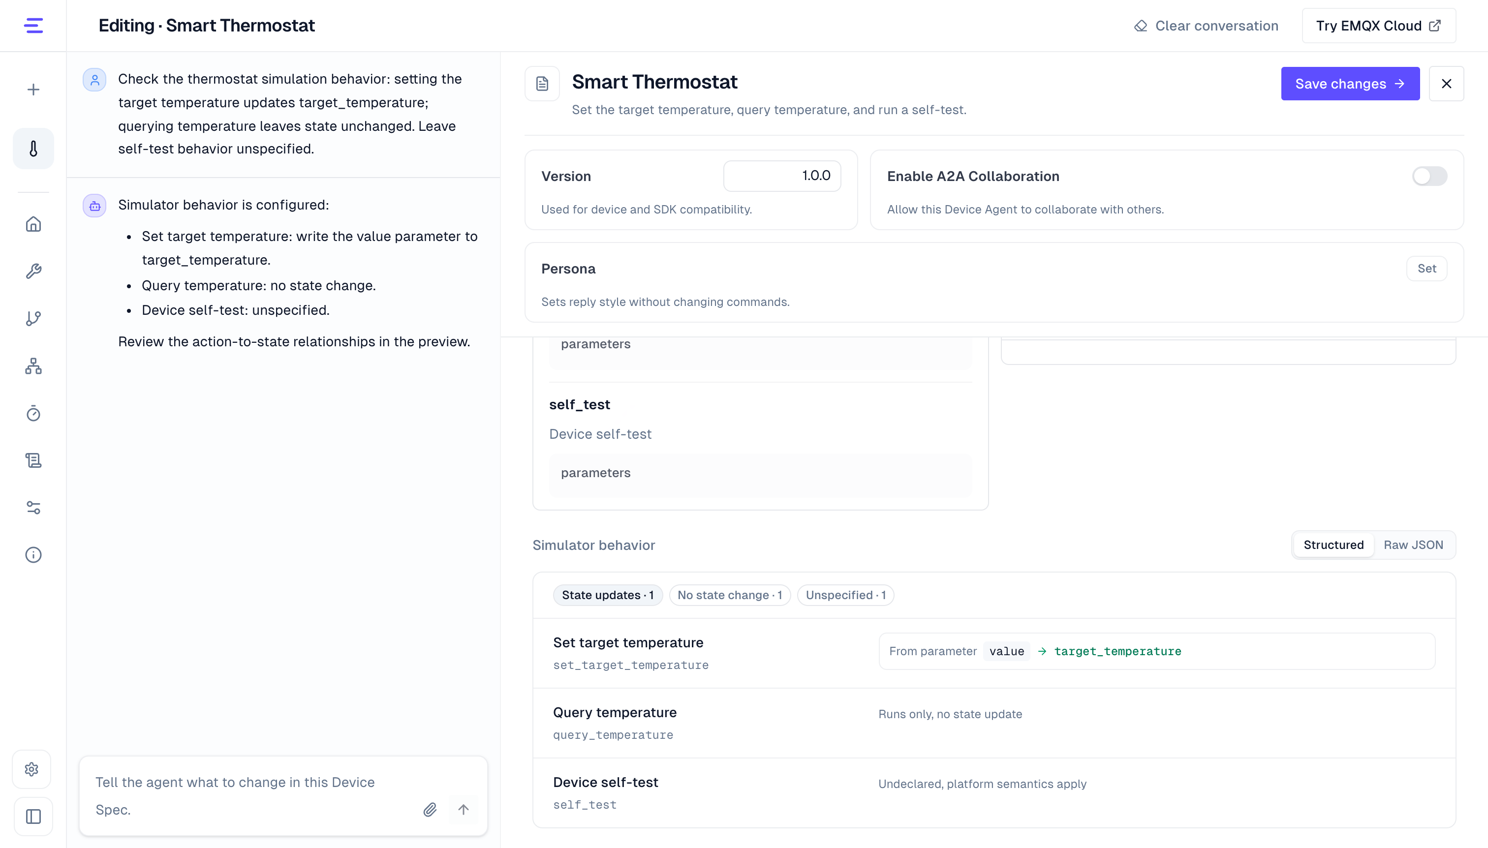This screenshot has width=1488, height=848.
Task: Select the thermometer device icon
Action: [33, 149]
